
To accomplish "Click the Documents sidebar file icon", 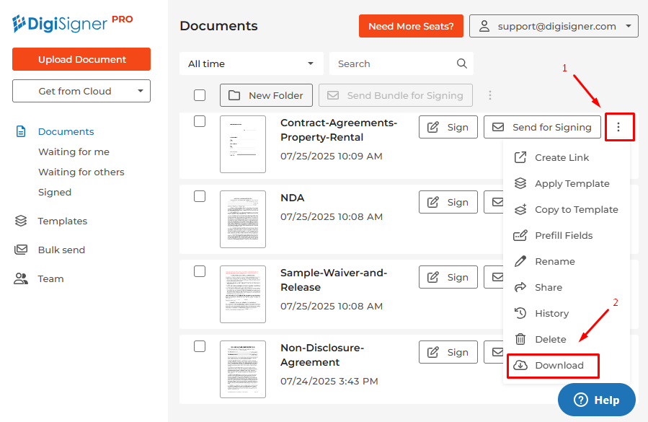I will click(x=21, y=131).
